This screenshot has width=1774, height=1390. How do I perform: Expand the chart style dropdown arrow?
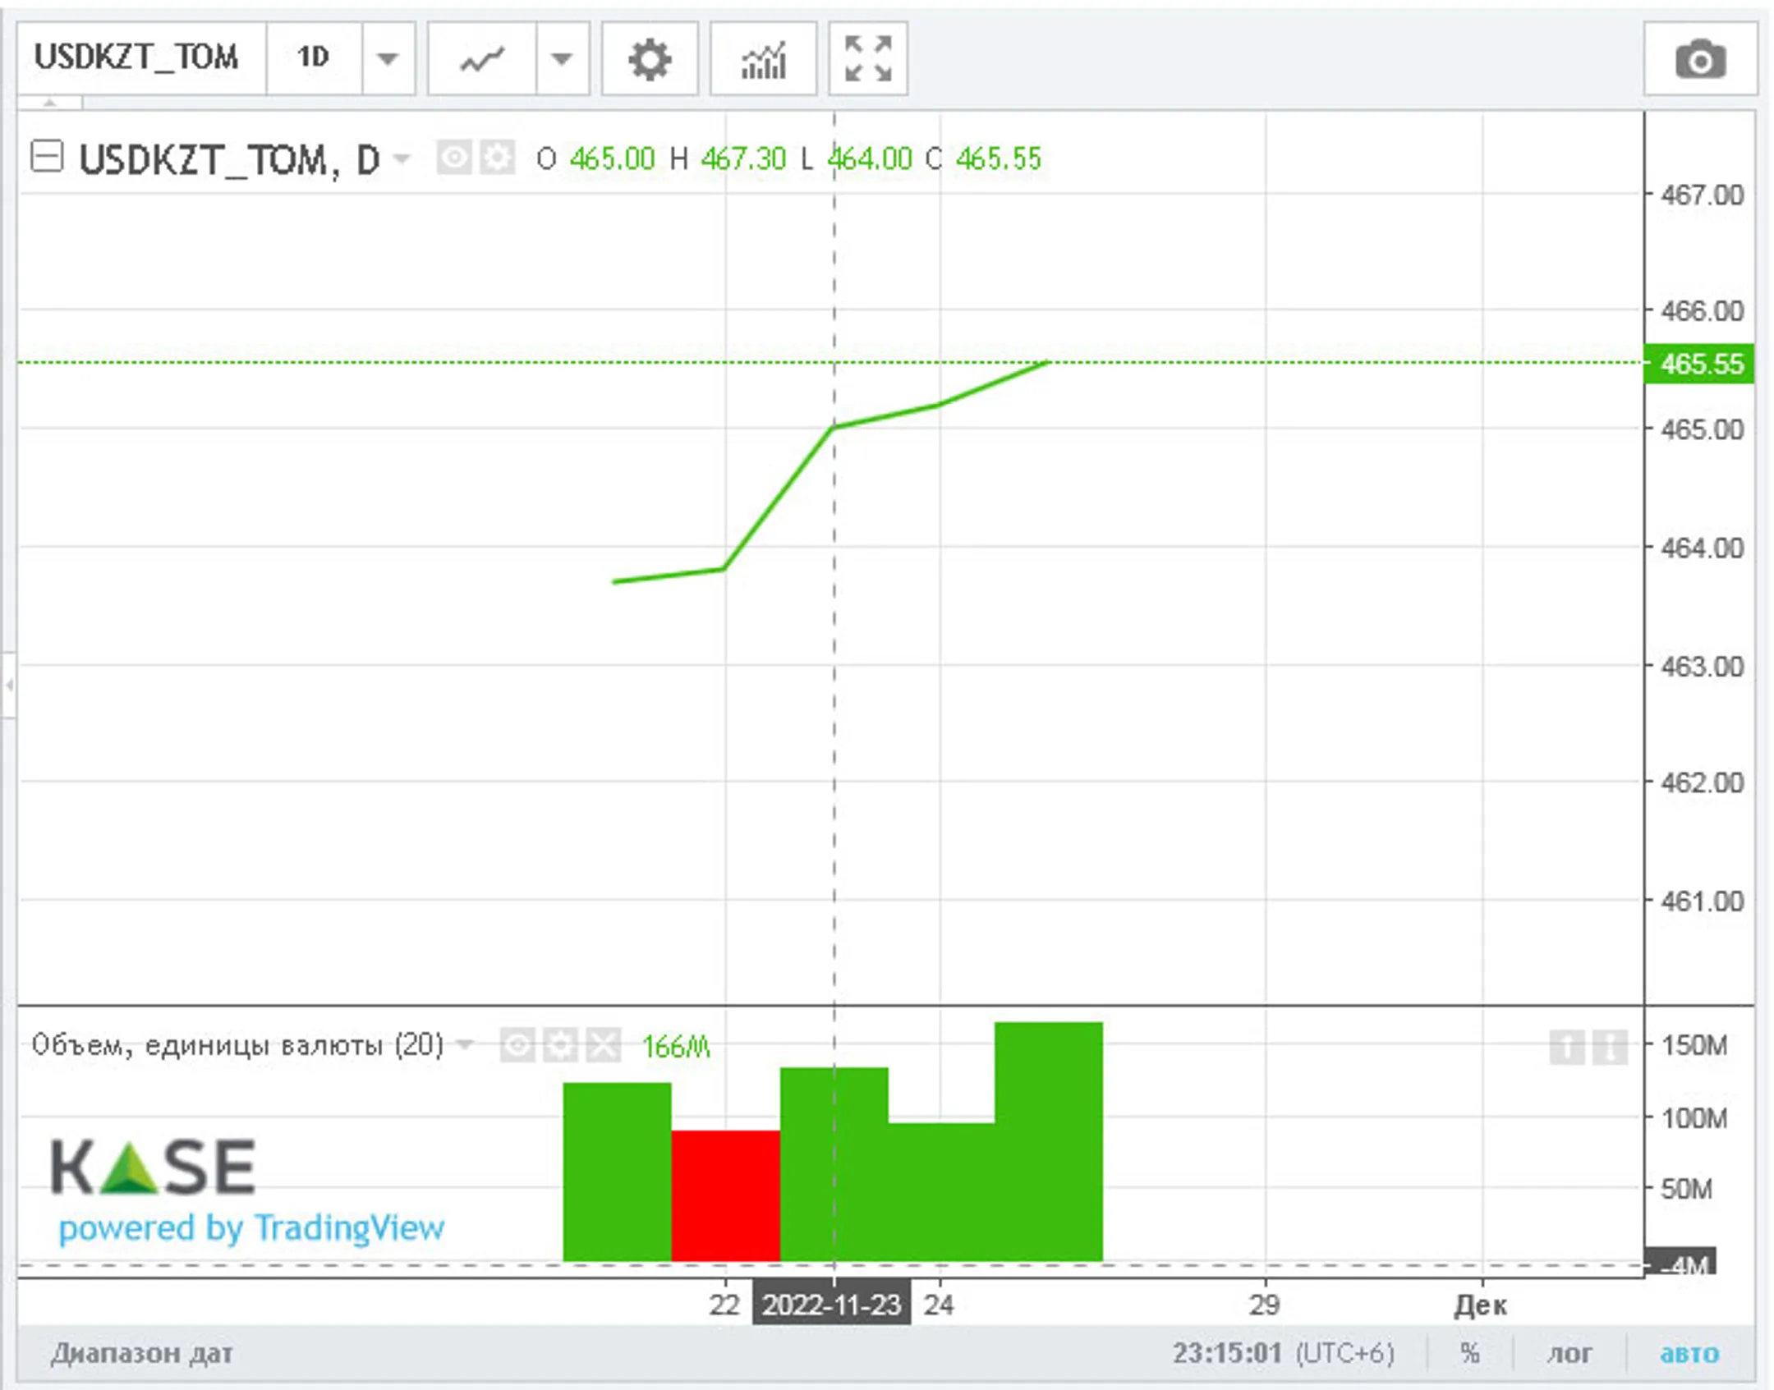(562, 59)
